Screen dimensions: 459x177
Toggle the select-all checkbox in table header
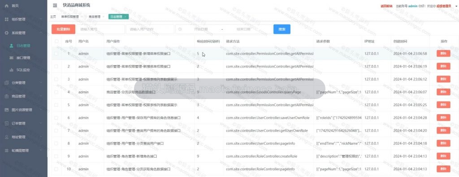pos(56,41)
